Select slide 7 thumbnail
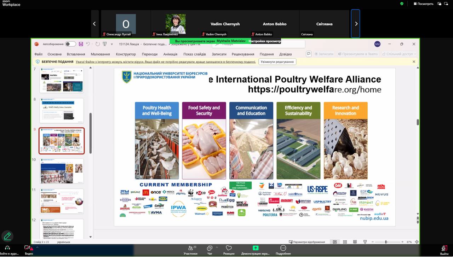This screenshot has height=257, width=453. 62,81
